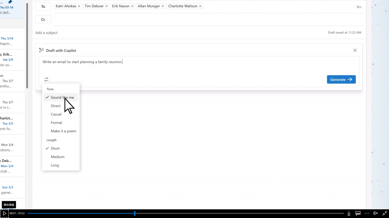389x218 pixels.
Task: Show the Bcc field
Action: (x=359, y=7)
